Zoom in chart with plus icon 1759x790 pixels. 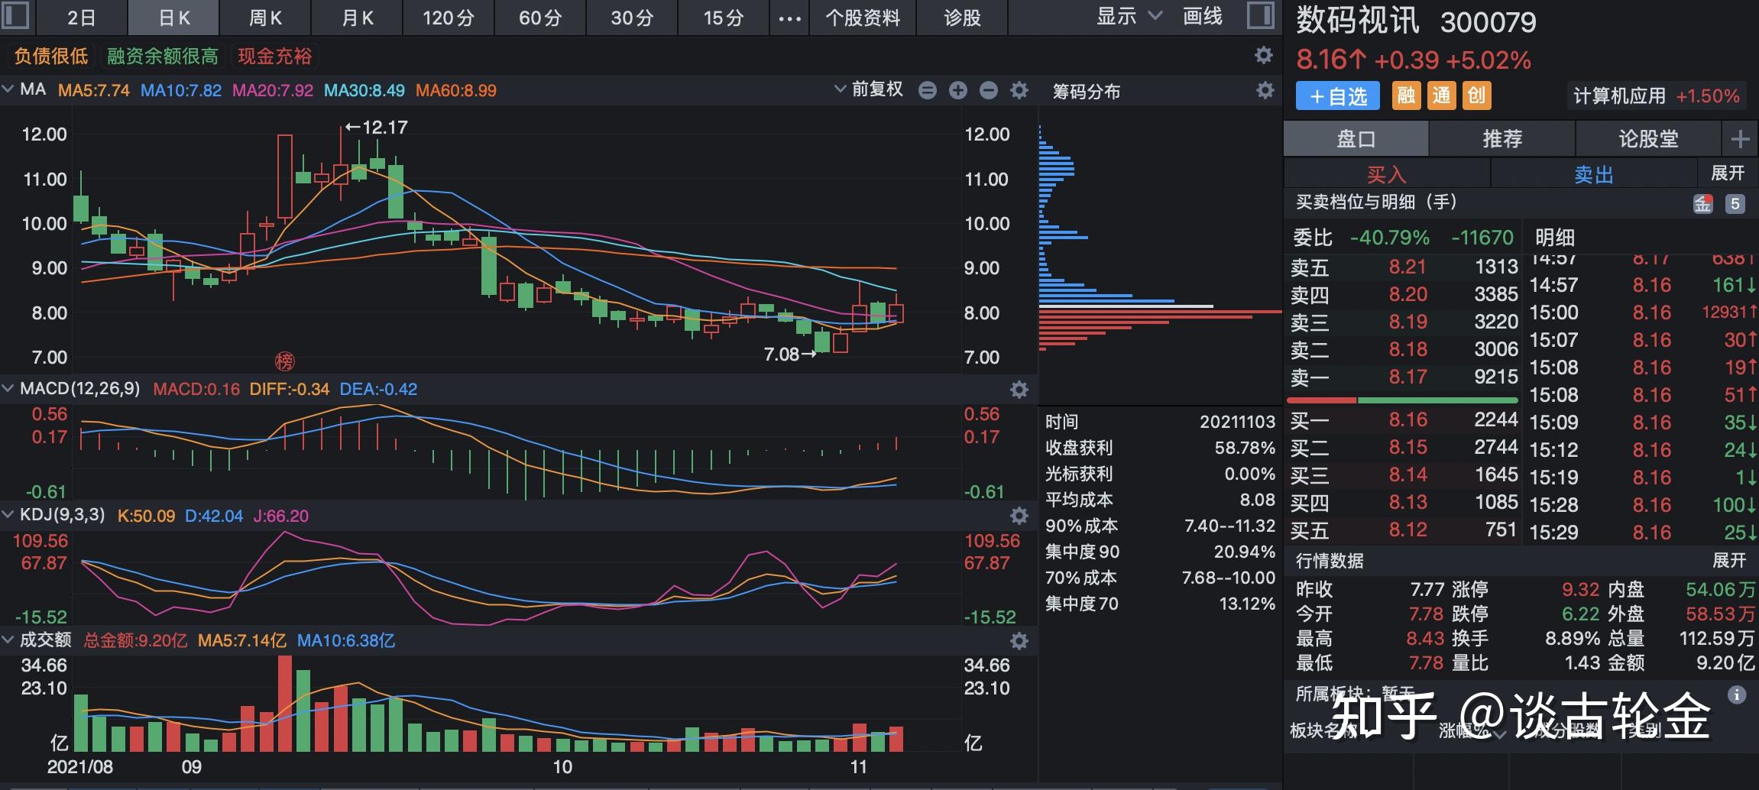tap(958, 90)
